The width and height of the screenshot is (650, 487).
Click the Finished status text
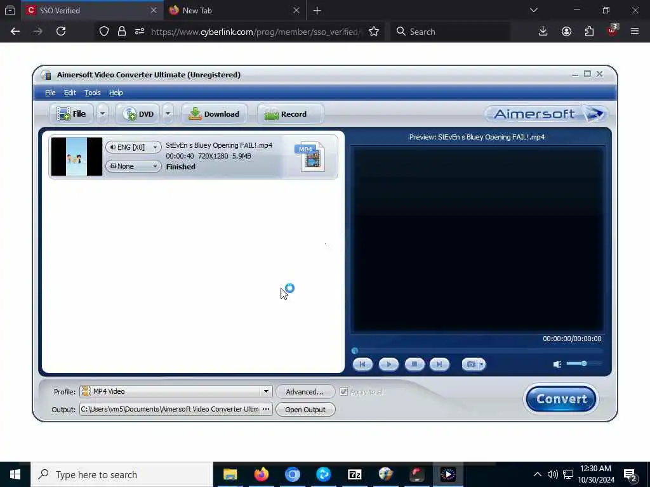[181, 167]
